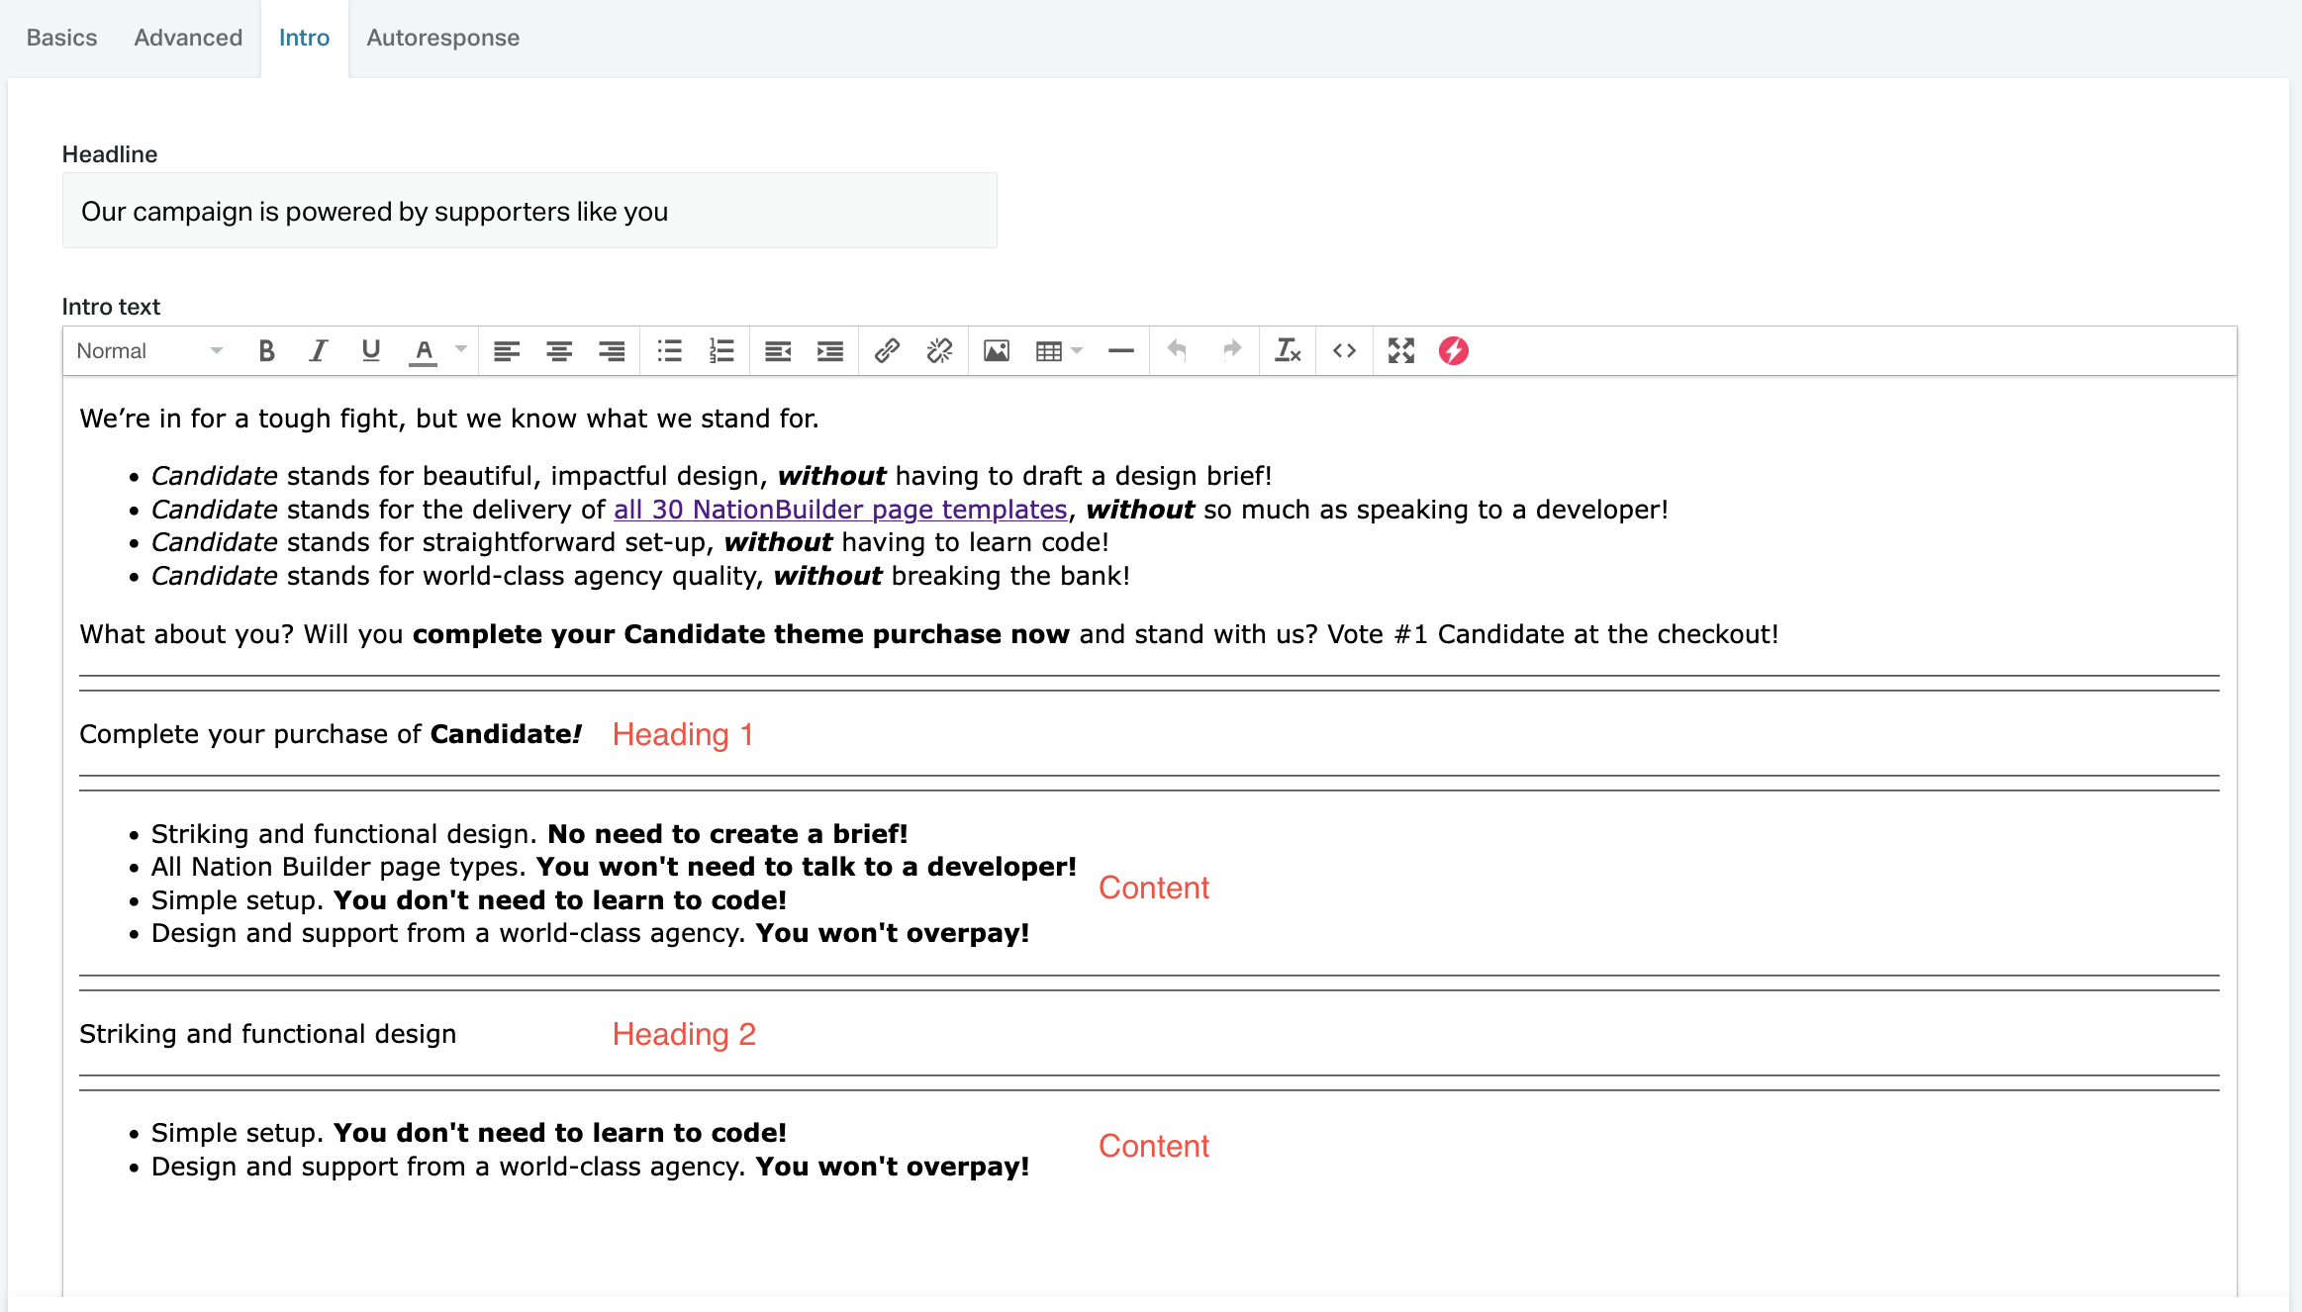The image size is (2302, 1312).
Task: Enable numbered list formatting
Action: click(721, 350)
